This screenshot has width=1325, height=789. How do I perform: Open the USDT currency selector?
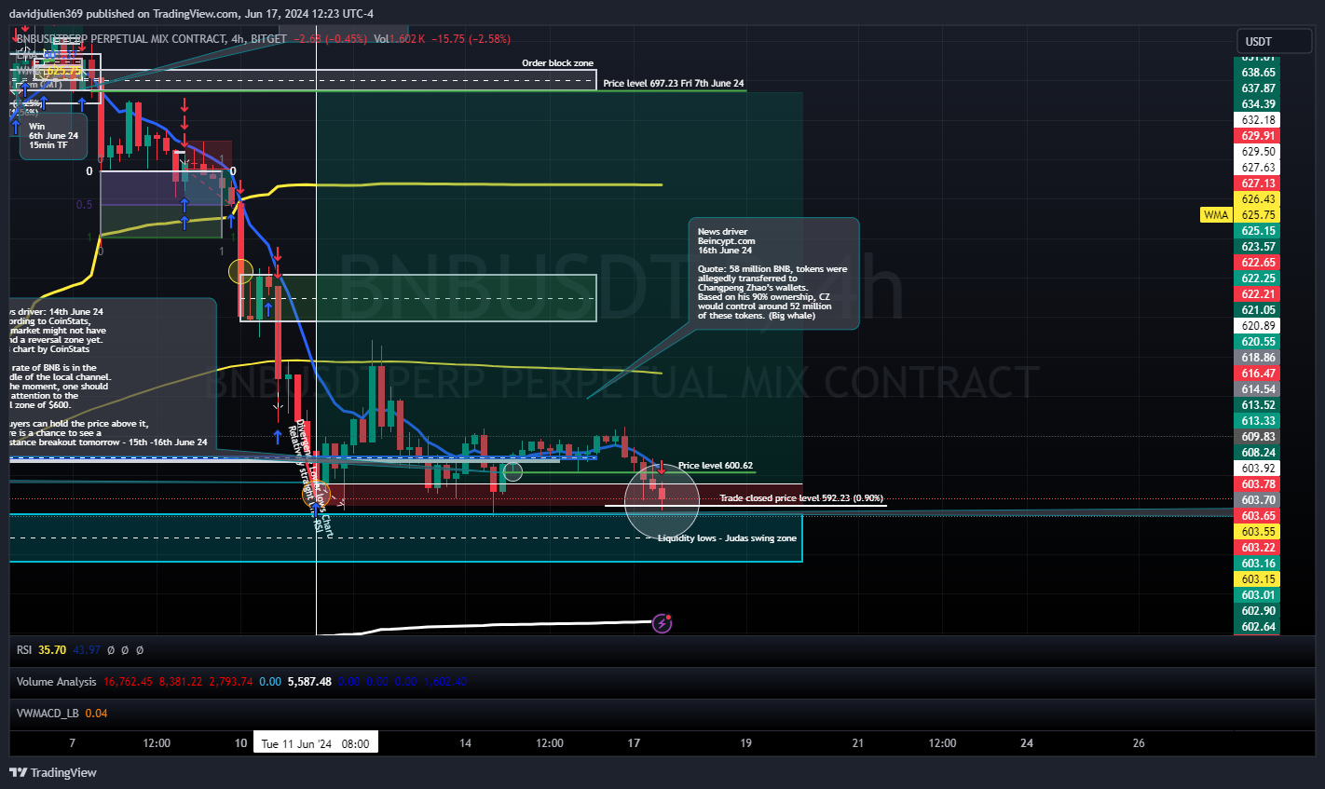(1274, 41)
